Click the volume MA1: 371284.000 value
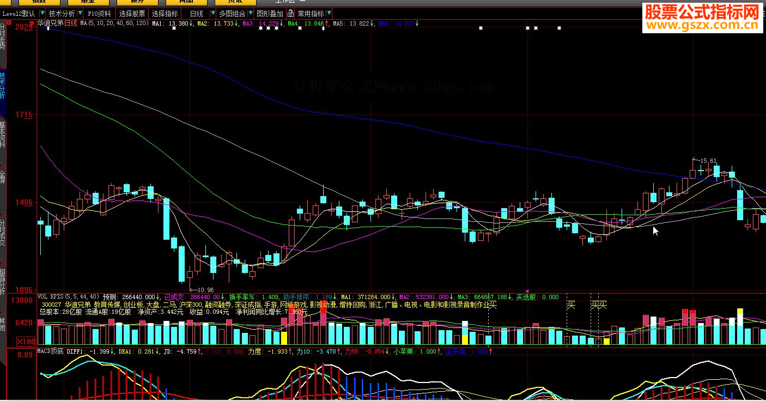The height and width of the screenshot is (401, 766). [366, 297]
